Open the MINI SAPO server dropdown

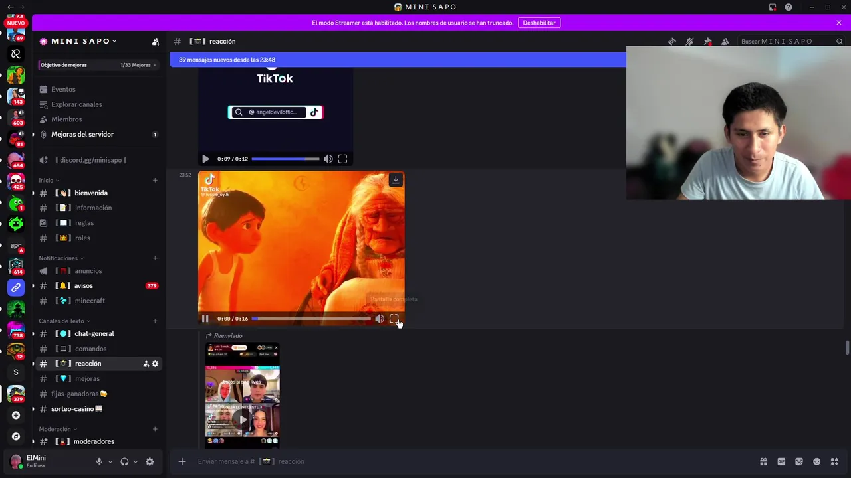(84, 41)
